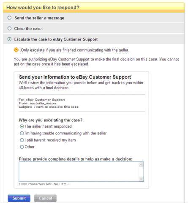
Task: Click the Send the seller a message label
Action: pos(39,18)
